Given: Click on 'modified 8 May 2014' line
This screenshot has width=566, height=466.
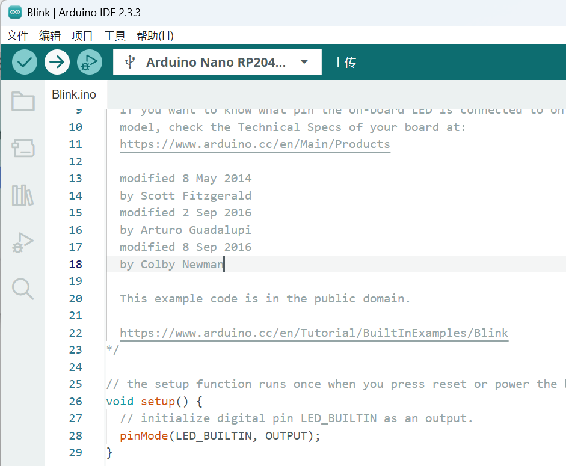Looking at the screenshot, I should 185,179.
